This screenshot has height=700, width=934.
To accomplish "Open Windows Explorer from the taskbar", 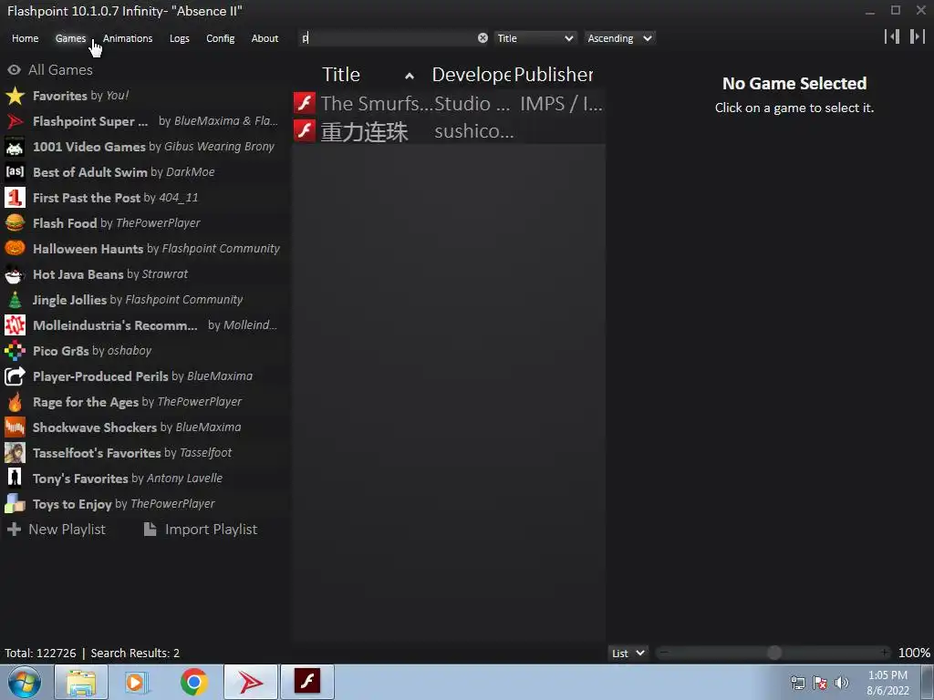I will [x=81, y=682].
